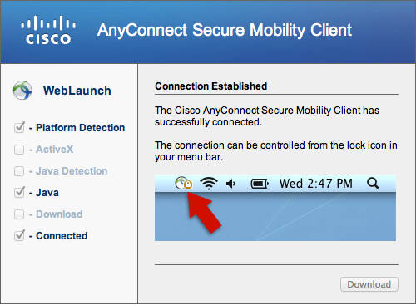Toggle the Download step checkbox
This screenshot has height=305, width=416.
pyautogui.click(x=19, y=214)
